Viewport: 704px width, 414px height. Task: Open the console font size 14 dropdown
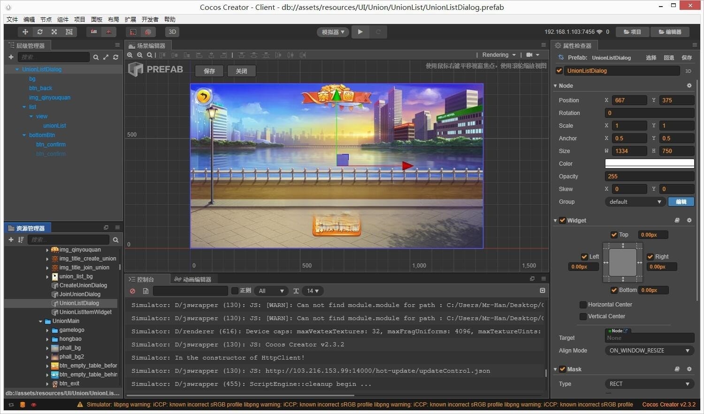[313, 291]
